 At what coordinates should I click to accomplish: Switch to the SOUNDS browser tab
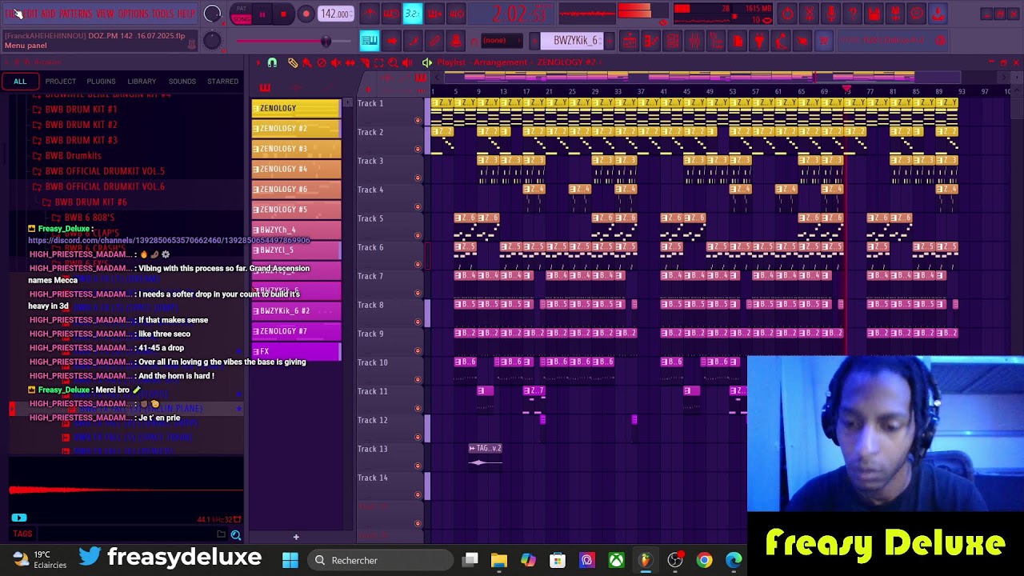[x=182, y=81]
